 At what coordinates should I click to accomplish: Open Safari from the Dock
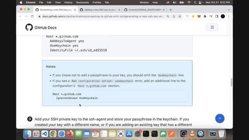pyautogui.click(x=61, y=134)
